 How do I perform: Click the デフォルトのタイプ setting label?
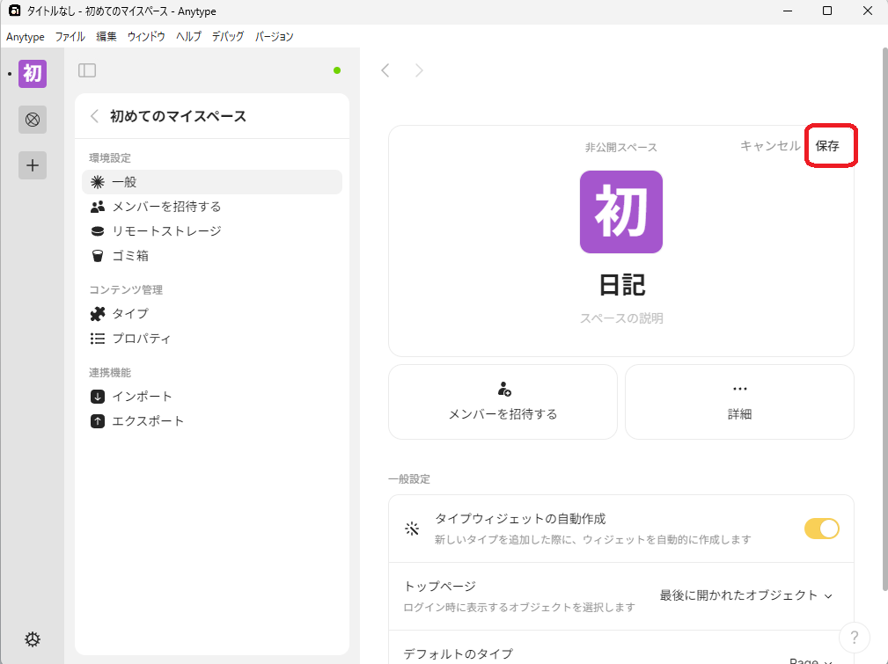(458, 653)
